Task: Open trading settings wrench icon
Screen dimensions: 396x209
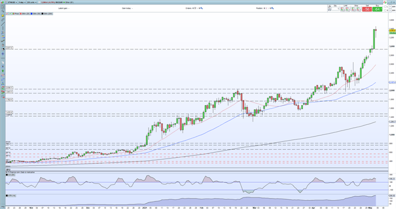Action: (x=329, y=6)
